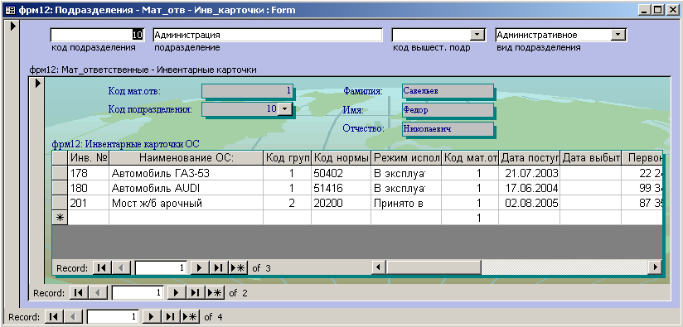Go to last record in 'of 2' navigator

tap(195, 293)
